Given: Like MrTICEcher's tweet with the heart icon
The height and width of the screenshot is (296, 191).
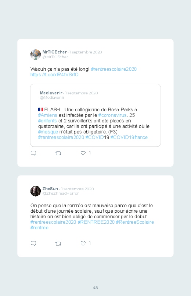Looking at the screenshot, I should (x=83, y=153).
